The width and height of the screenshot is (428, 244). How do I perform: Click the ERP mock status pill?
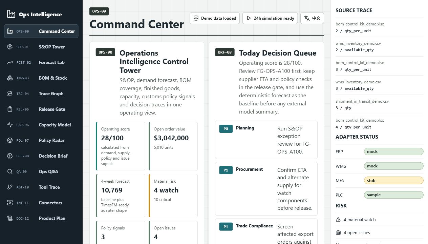point(393,151)
